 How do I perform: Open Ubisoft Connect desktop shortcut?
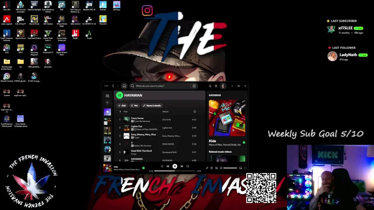(7, 77)
